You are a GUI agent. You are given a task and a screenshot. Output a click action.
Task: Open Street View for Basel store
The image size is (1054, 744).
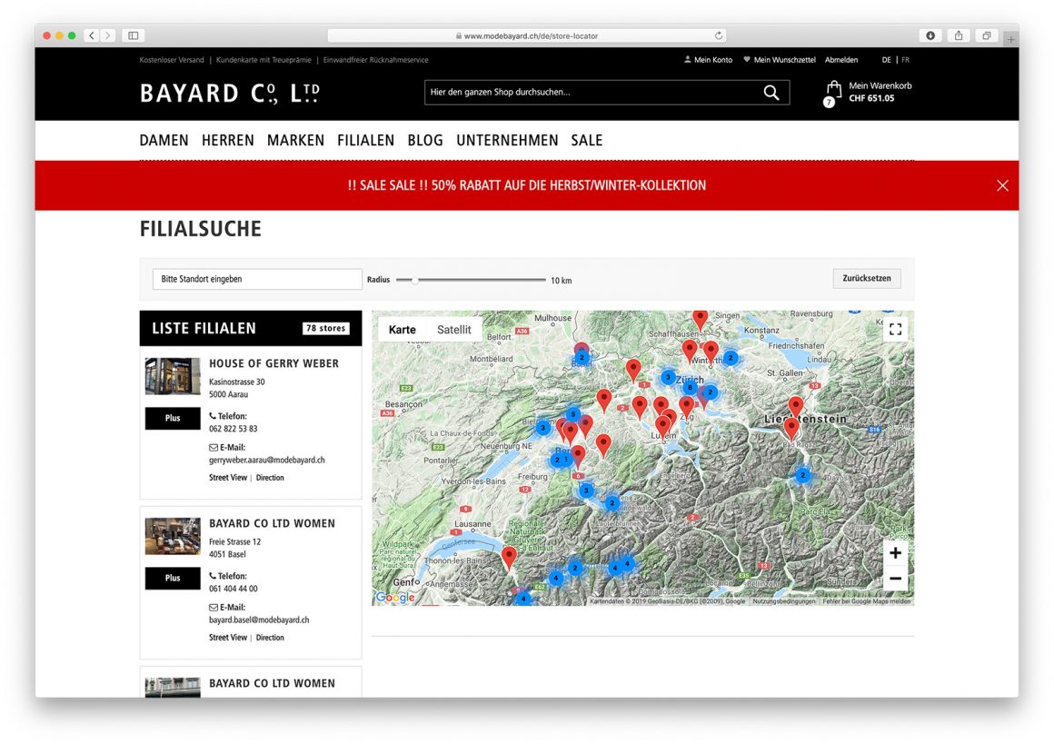[x=228, y=638]
